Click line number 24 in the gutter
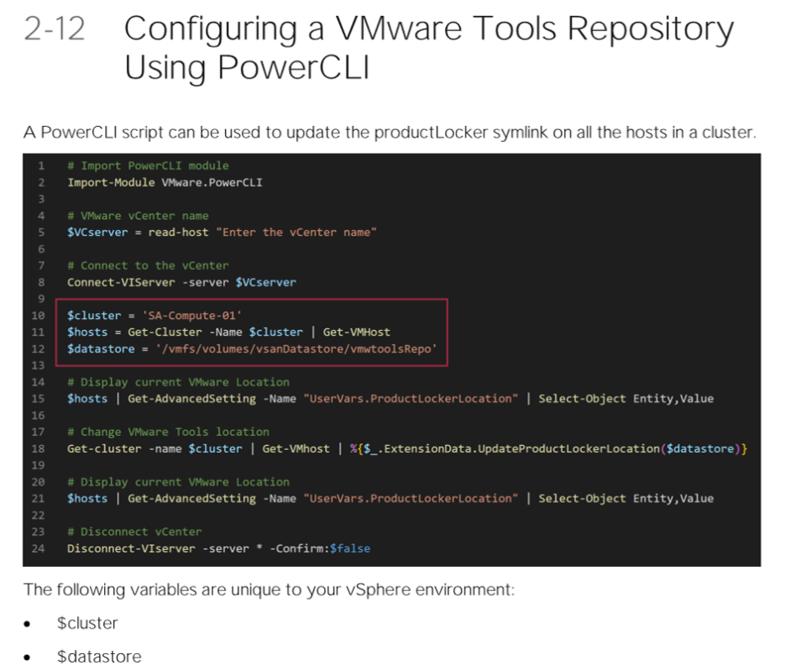Image resolution: width=786 pixels, height=665 pixels. [x=38, y=549]
